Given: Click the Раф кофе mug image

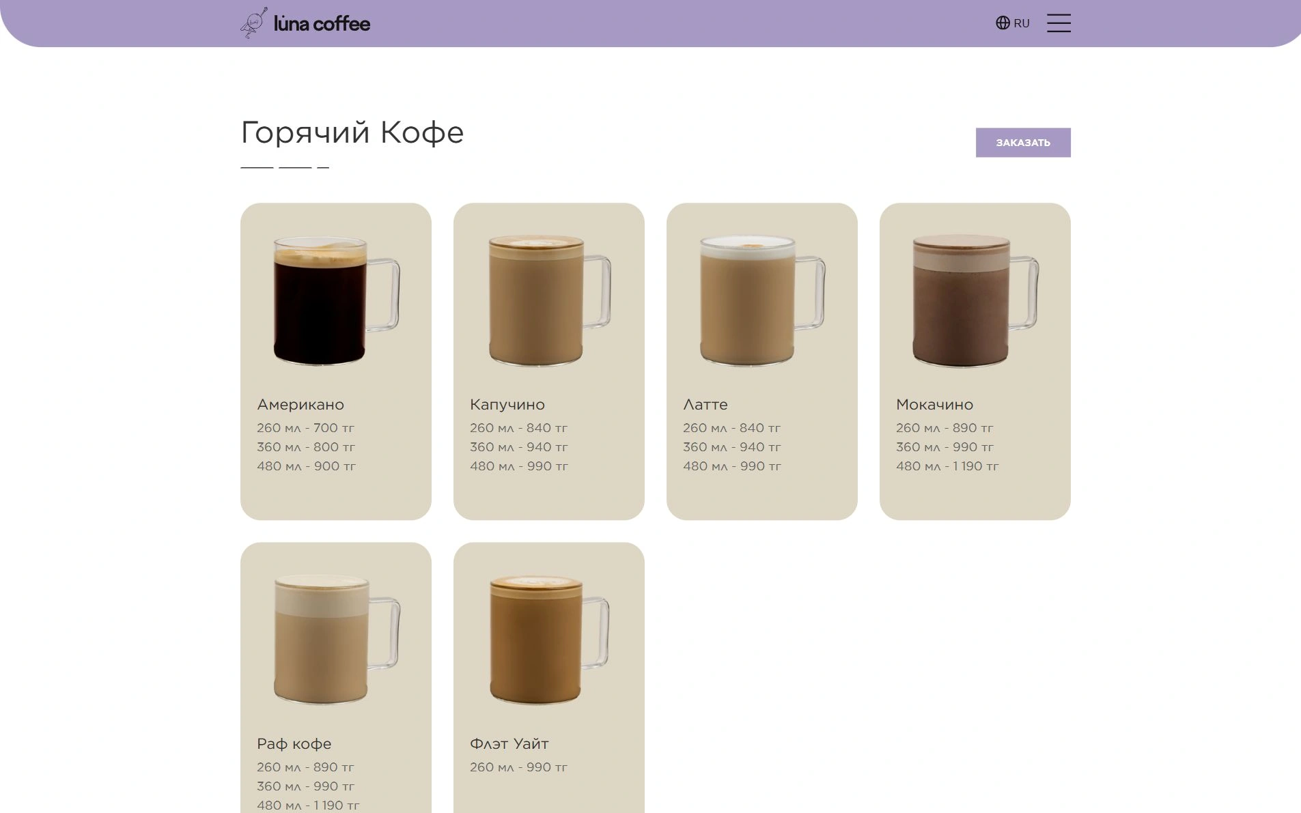Looking at the screenshot, I should pyautogui.click(x=336, y=639).
